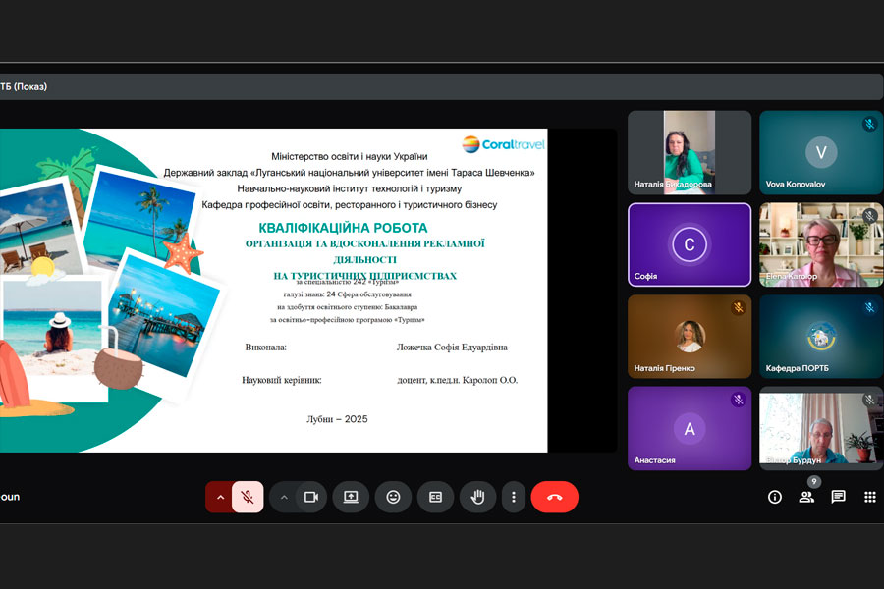The width and height of the screenshot is (884, 589).
Task: Select Наталія Бикадорова video tile
Action: 690,152
